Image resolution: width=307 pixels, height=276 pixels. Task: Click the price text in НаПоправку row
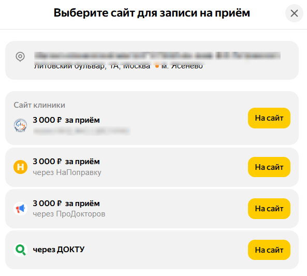click(66, 162)
